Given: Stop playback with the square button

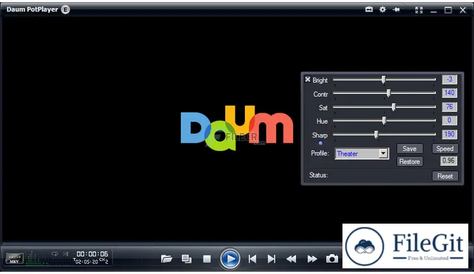Looking at the screenshot, I should tap(207, 259).
